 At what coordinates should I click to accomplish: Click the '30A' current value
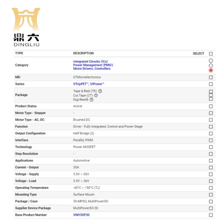point(76,168)
